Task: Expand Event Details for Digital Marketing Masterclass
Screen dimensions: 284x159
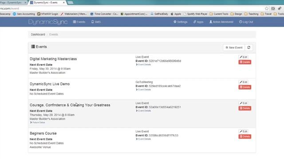Action: [x=143, y=64]
